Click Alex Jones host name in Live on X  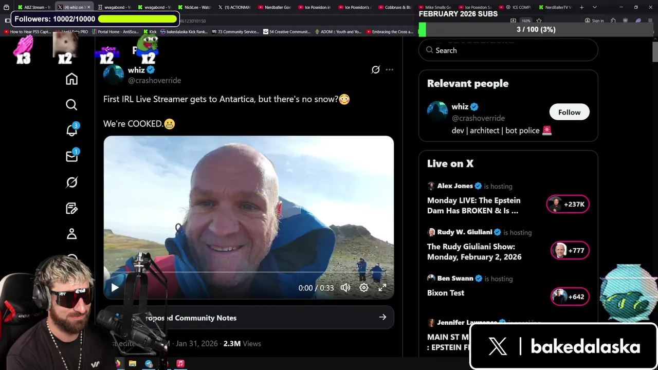pos(455,186)
